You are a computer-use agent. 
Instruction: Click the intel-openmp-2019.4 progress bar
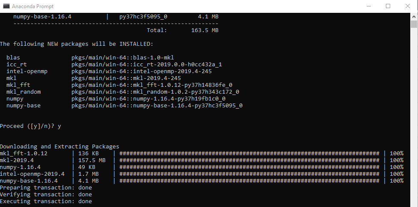(249, 174)
